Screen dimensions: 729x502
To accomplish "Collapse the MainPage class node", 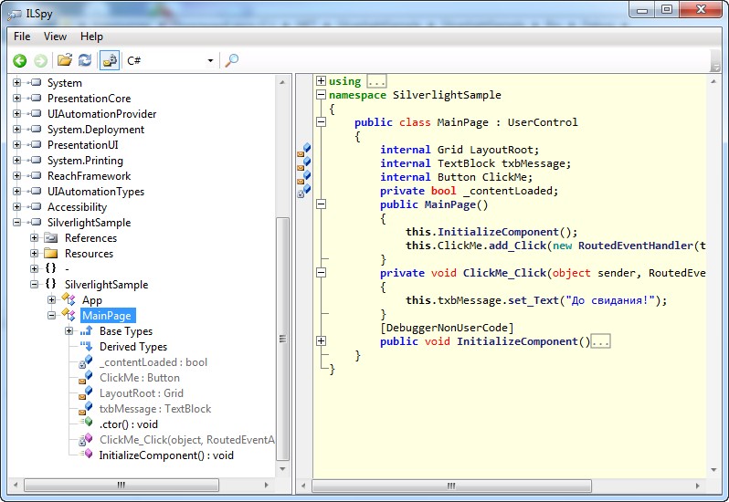I will pyautogui.click(x=51, y=315).
